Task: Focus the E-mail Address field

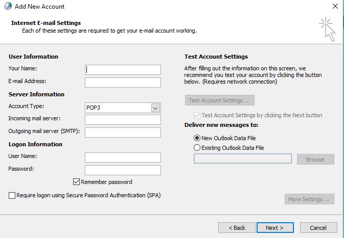Action: click(x=123, y=83)
